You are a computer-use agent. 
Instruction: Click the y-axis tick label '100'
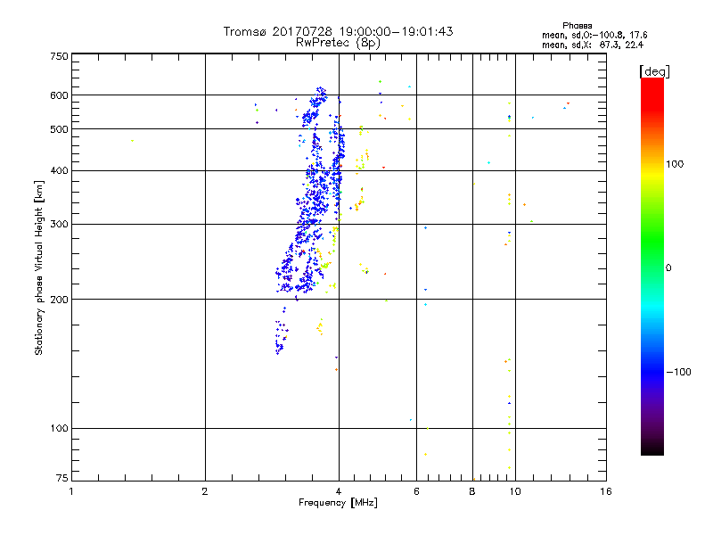click(x=59, y=428)
